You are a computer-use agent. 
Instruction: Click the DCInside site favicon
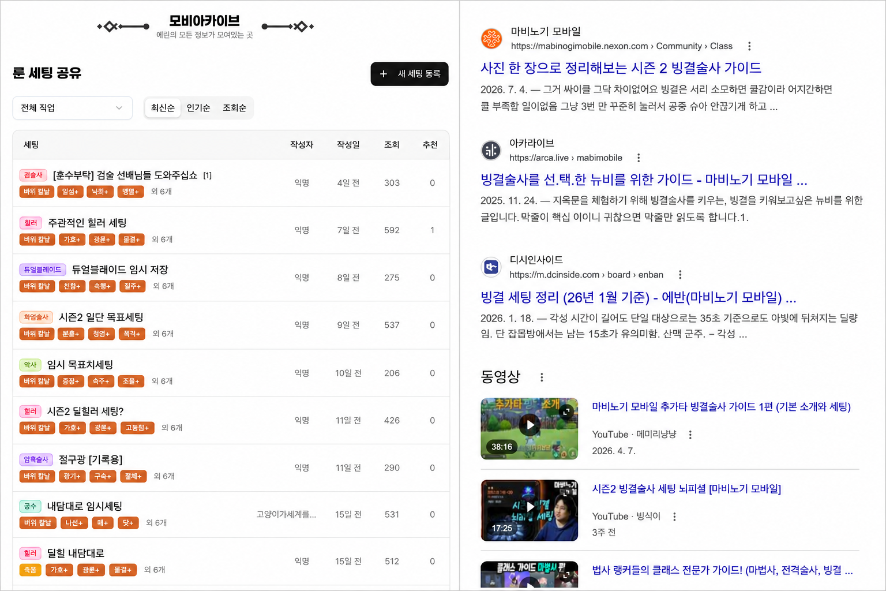click(x=491, y=267)
